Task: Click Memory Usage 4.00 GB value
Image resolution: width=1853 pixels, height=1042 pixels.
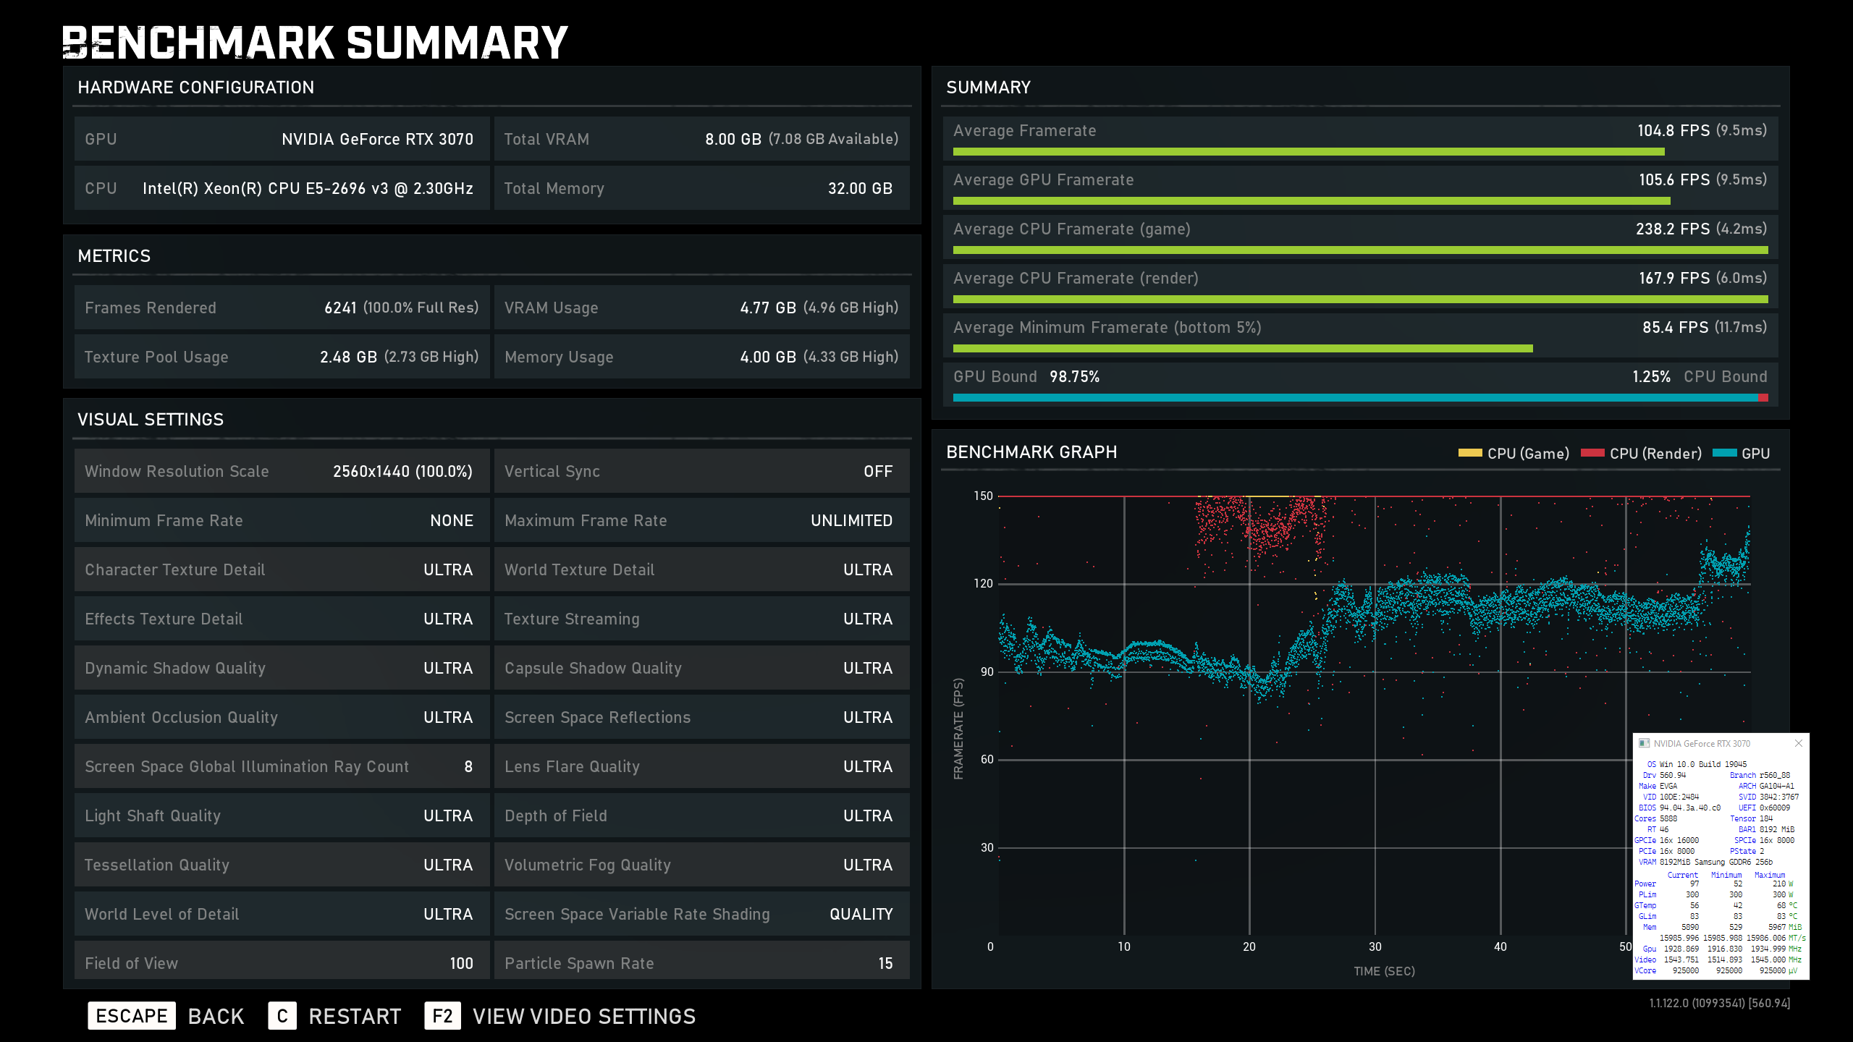Action: click(x=768, y=357)
